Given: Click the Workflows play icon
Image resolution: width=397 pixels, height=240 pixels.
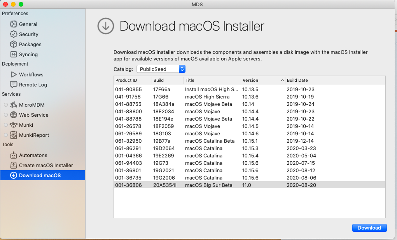Looking at the screenshot, I should 14,74.
